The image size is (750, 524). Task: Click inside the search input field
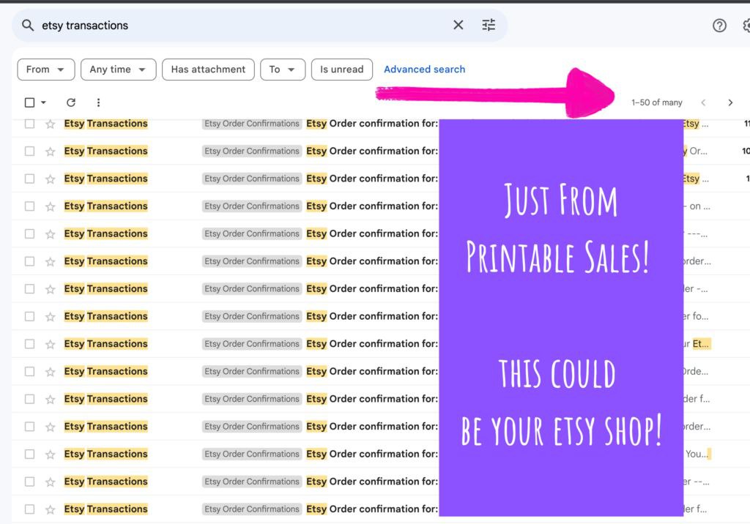point(220,25)
